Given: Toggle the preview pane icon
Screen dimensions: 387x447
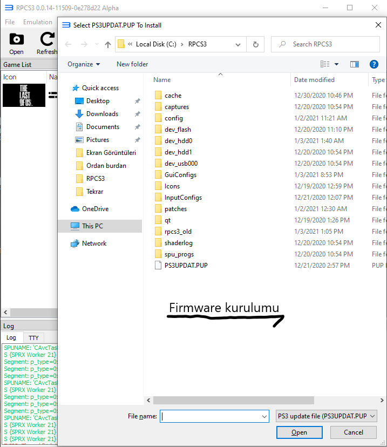Looking at the screenshot, I should pyautogui.click(x=354, y=64).
